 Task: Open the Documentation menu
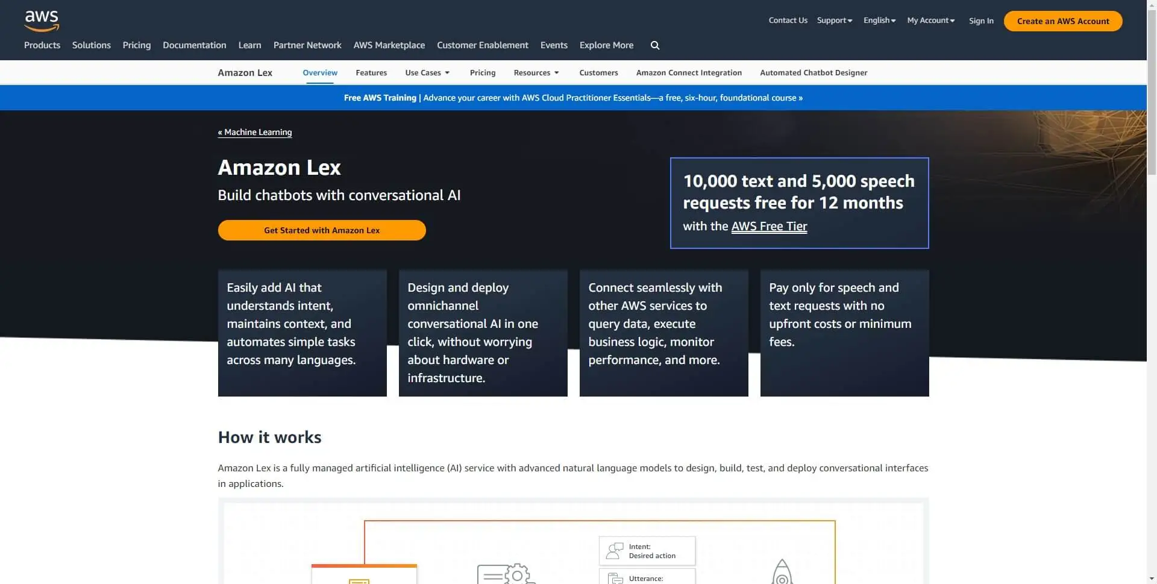195,45
